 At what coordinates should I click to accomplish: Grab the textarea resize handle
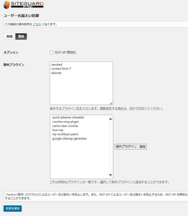[111, 103]
